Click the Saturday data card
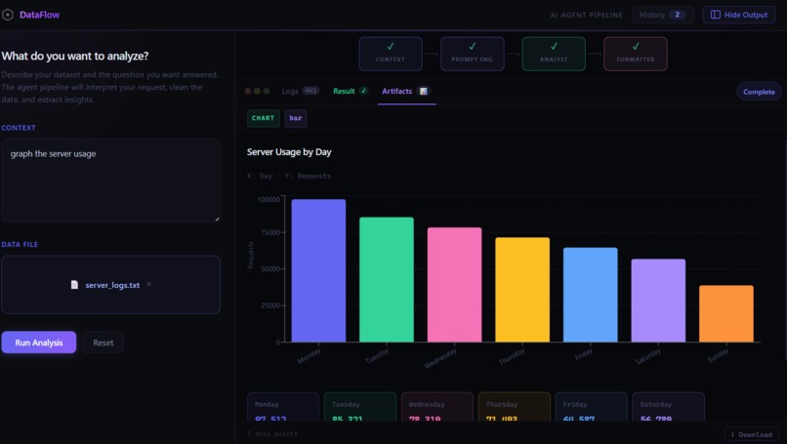Screen dimensions: 787x444 click(x=668, y=407)
